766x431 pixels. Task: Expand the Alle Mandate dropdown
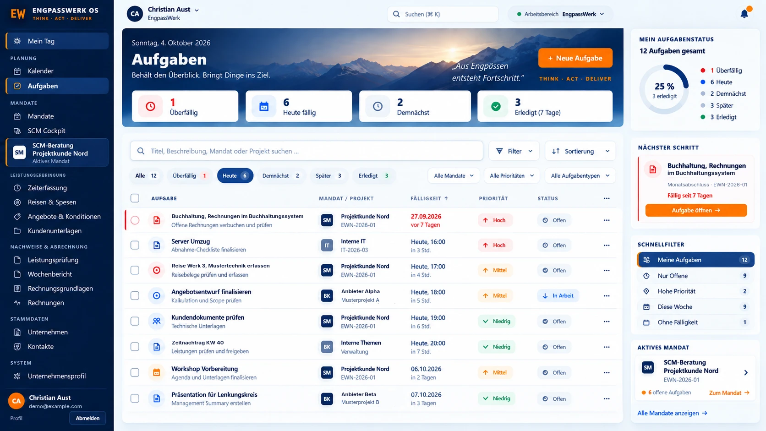(x=454, y=176)
